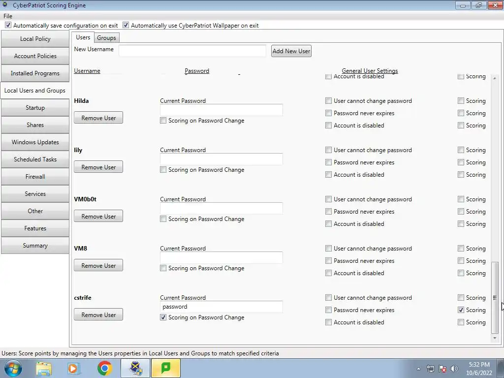This screenshot has width=504, height=378.
Task: Open the Other section
Action: (x=35, y=211)
